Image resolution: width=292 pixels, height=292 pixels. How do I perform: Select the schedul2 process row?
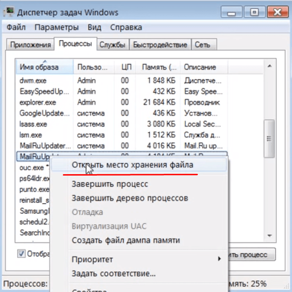click(x=33, y=222)
